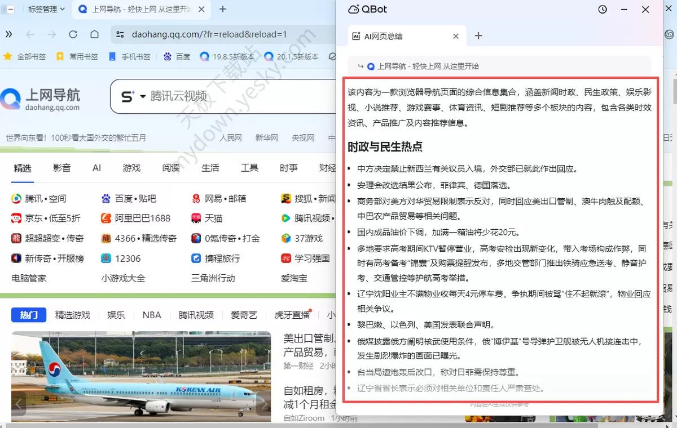Select the 生活 category tab
The width and height of the screenshot is (677, 428).
point(210,168)
